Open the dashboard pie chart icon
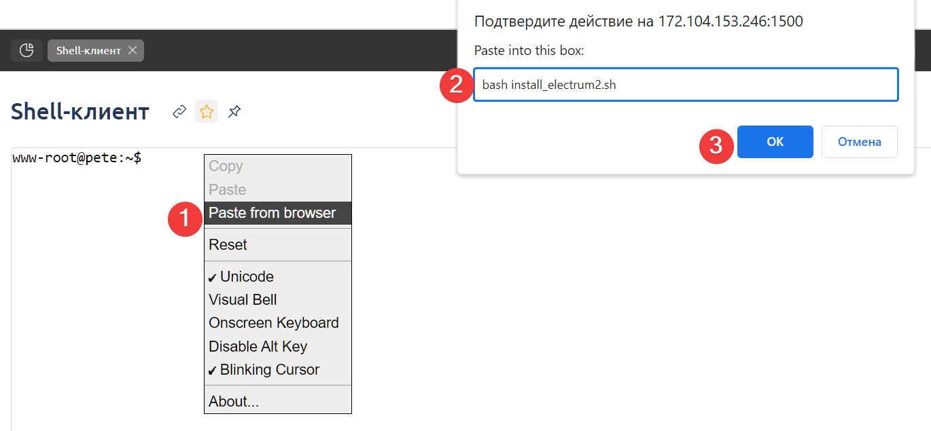 click(27, 50)
